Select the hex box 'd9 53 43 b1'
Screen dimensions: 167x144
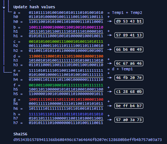pos(129,21)
